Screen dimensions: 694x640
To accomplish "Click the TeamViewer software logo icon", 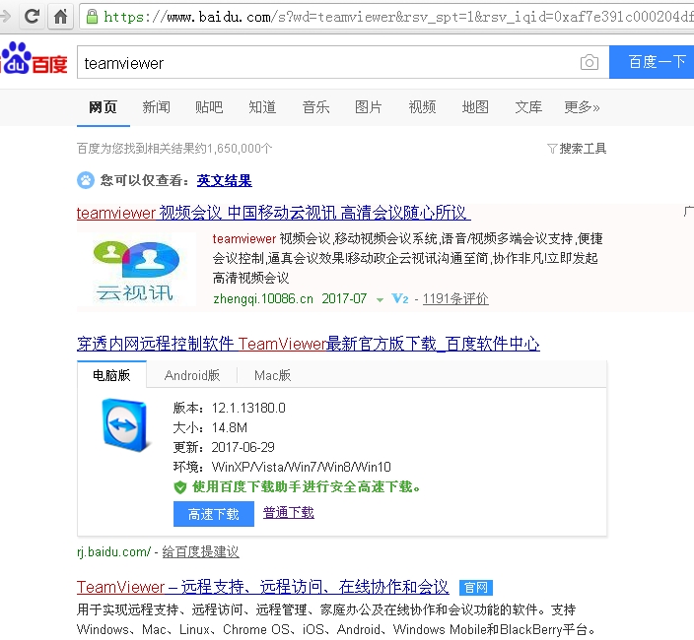I will (125, 425).
